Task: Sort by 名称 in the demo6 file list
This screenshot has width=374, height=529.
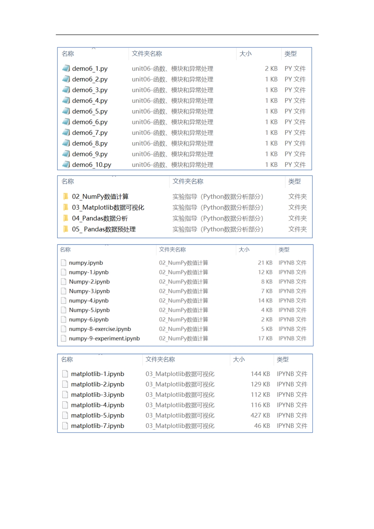Action: point(68,54)
